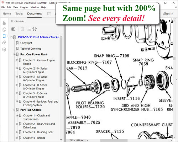
Task: Click the bookmarks panel vertical scrollbar thumb
Action: [61, 62]
